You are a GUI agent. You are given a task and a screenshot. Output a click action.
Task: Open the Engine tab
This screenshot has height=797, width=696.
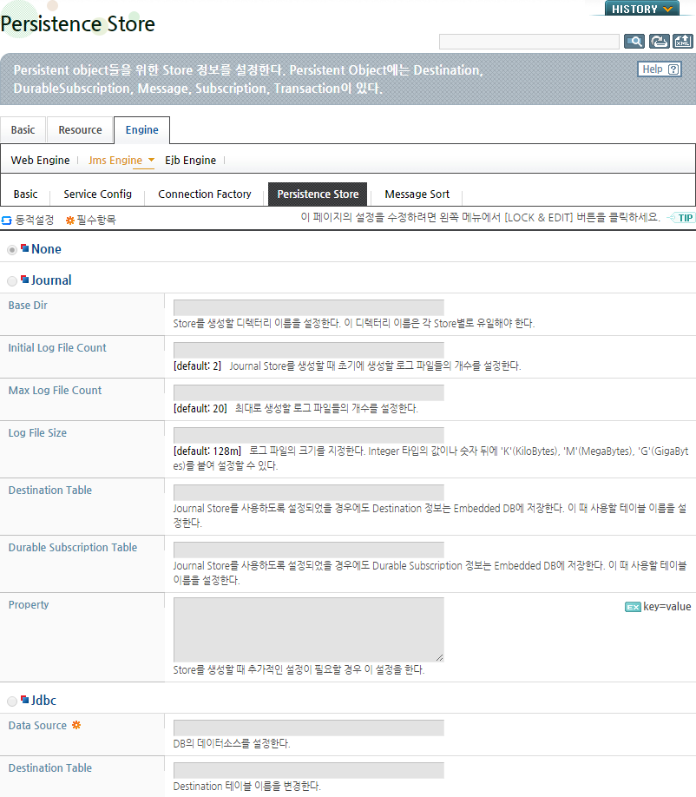click(x=141, y=129)
